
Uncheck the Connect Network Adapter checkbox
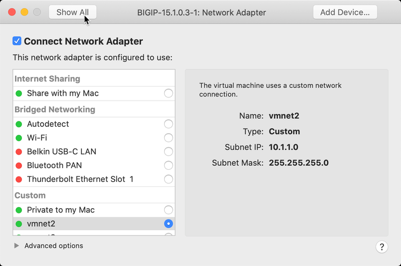tap(17, 41)
